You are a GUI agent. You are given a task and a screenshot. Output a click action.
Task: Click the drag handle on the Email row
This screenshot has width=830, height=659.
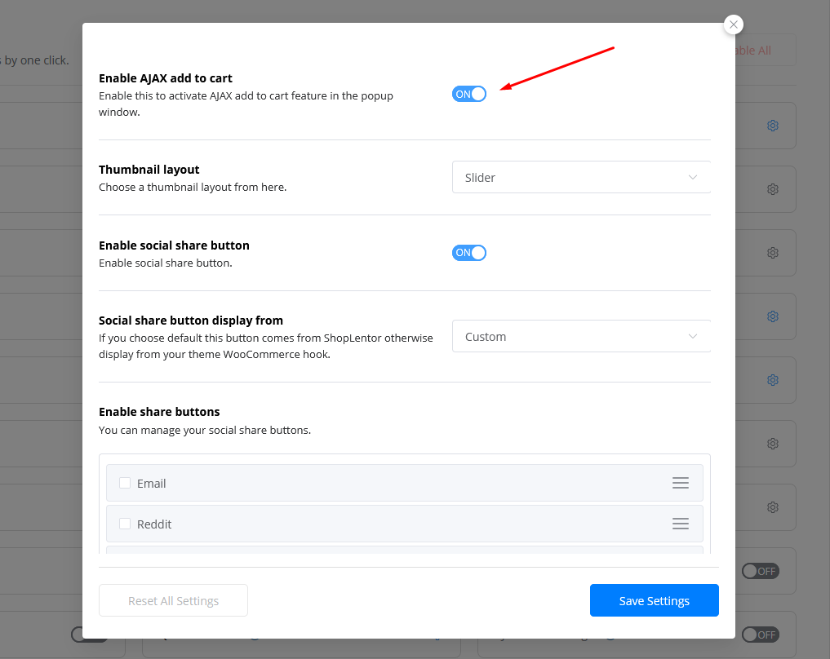pyautogui.click(x=680, y=483)
